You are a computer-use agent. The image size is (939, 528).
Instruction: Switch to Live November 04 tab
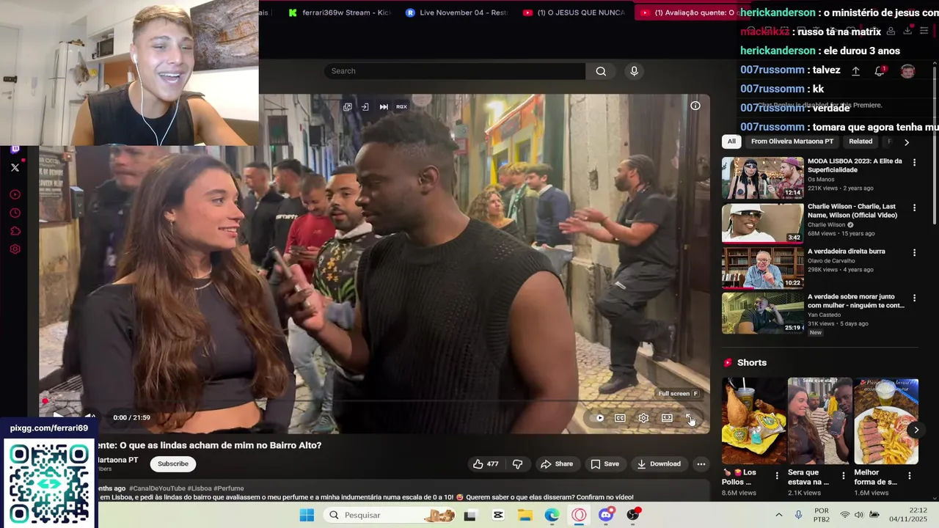coord(457,12)
